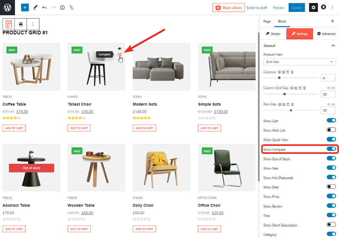The image size is (339, 238).
Task: Click the Columns slider handle
Action: pos(279,78)
